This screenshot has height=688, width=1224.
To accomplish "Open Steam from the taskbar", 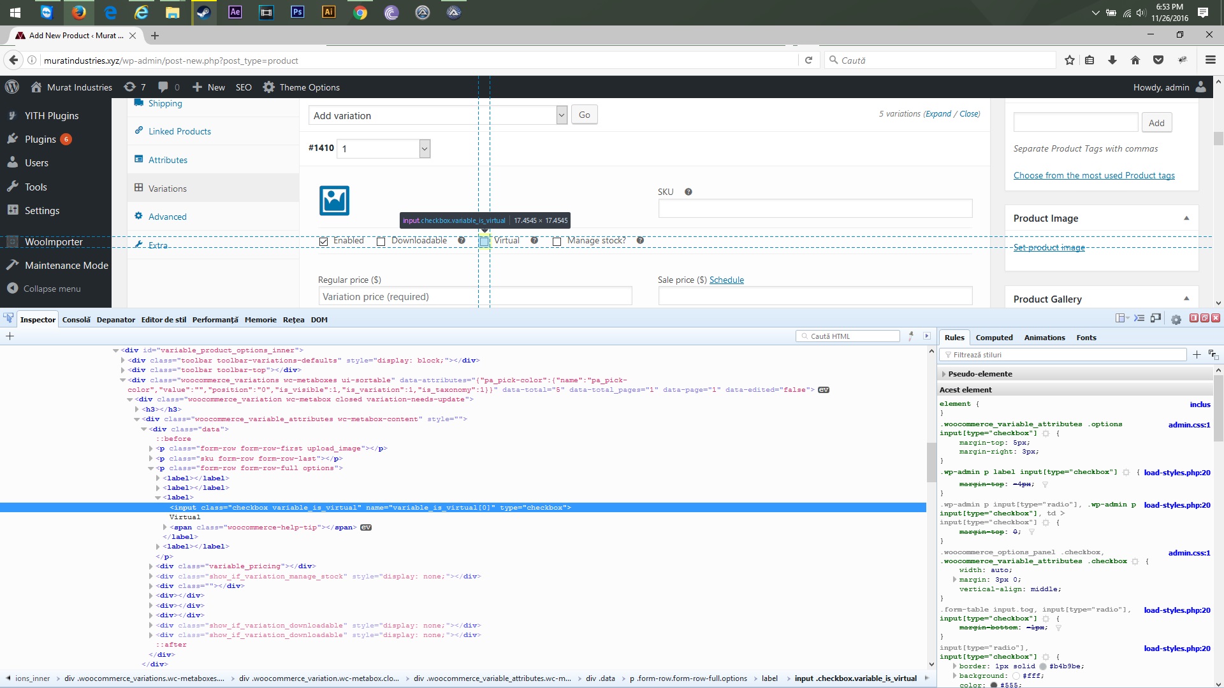I will pos(203,12).
